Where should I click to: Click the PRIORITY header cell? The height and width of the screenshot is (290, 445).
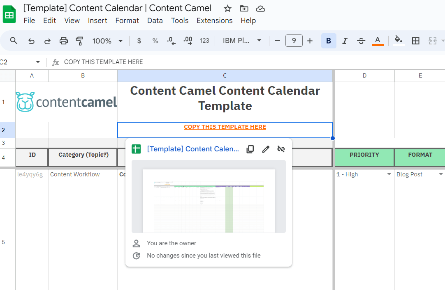(x=364, y=158)
